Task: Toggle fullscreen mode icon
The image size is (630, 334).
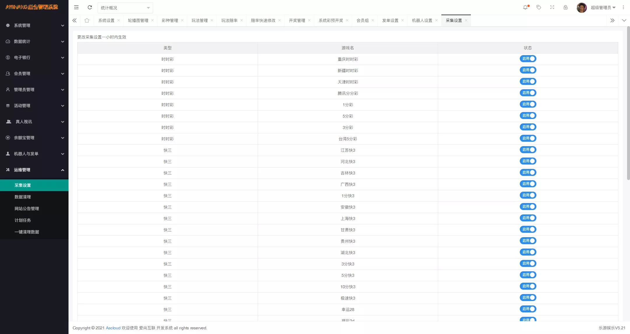Action: pyautogui.click(x=552, y=8)
